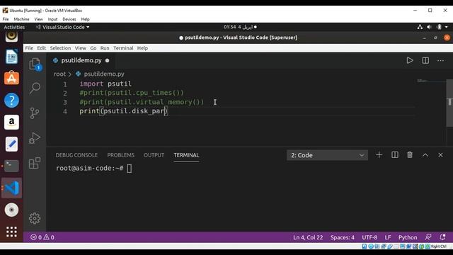
Task: Open the Run and Debug view
Action: pyautogui.click(x=35, y=138)
